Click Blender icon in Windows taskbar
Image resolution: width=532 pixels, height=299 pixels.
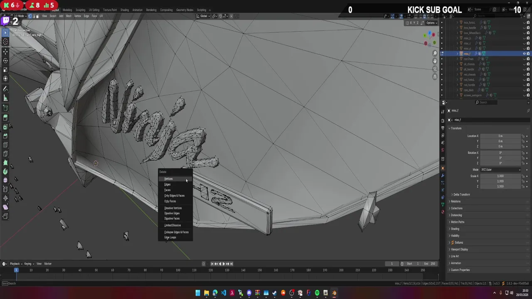point(334,293)
